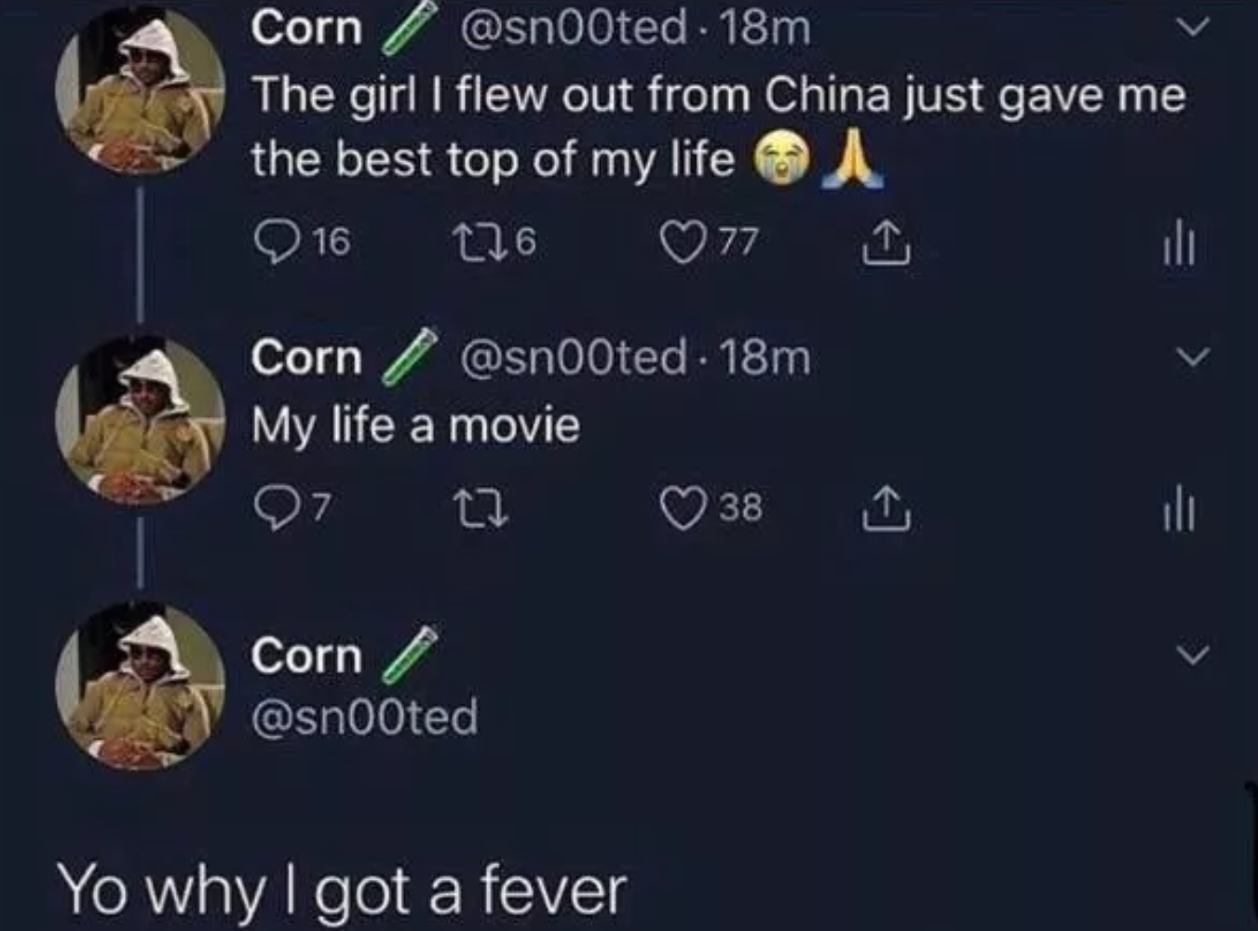
Task: Open the 'Yo why I got a fever' tweet text
Action: click(x=343, y=892)
